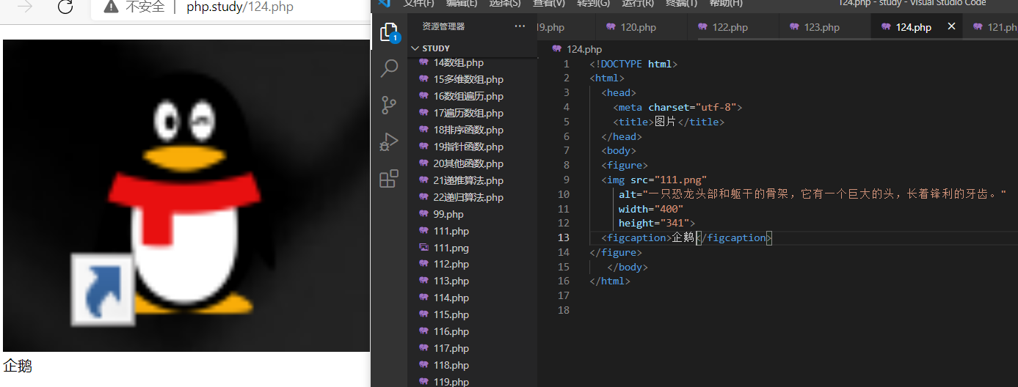Click the closing </html> tag line

(610, 281)
